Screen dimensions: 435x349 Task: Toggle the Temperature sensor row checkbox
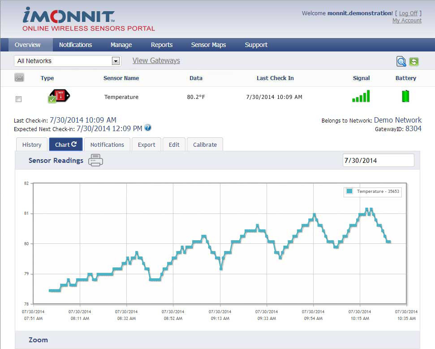pyautogui.click(x=18, y=99)
